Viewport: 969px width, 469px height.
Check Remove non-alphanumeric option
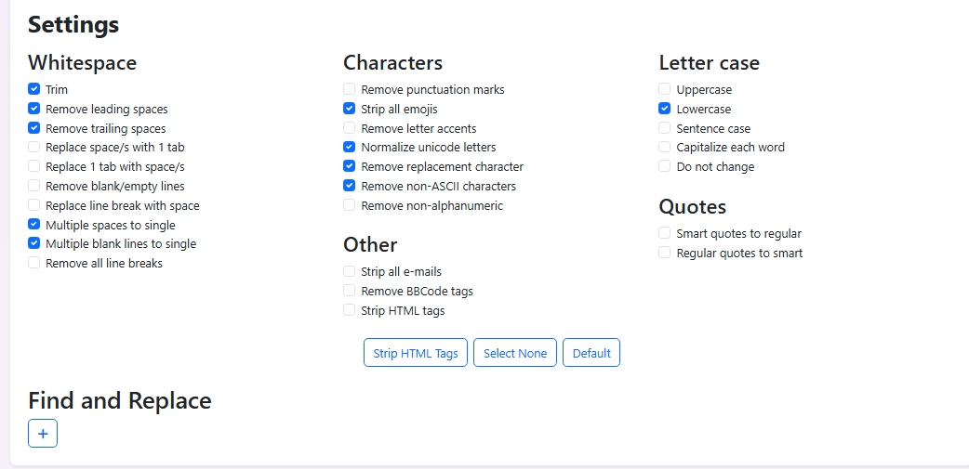(x=349, y=205)
